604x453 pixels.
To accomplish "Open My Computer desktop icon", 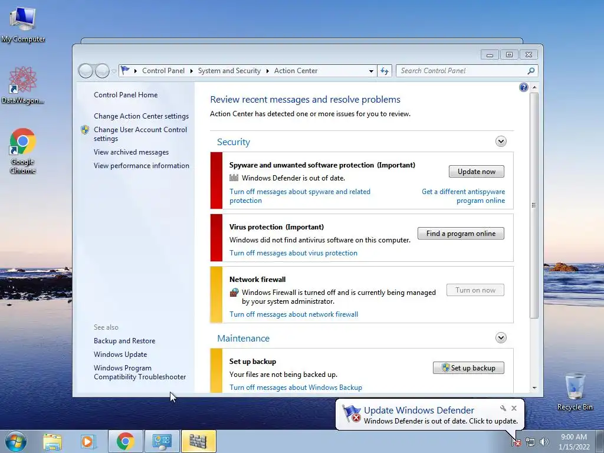I will 23,25.
